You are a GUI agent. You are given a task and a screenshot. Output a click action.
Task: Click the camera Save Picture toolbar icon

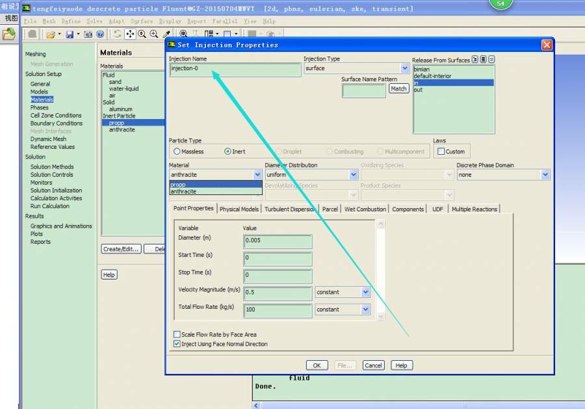88,34
